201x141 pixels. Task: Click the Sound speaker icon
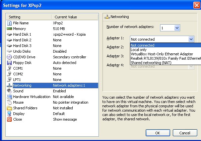pos(9,91)
